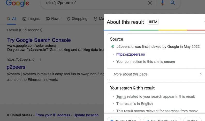Click the underlined Terms word

pos(121,96)
